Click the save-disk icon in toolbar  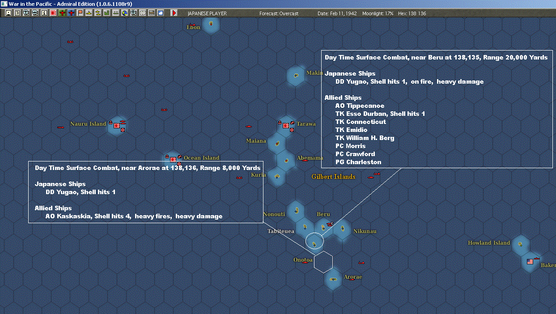click(8, 13)
